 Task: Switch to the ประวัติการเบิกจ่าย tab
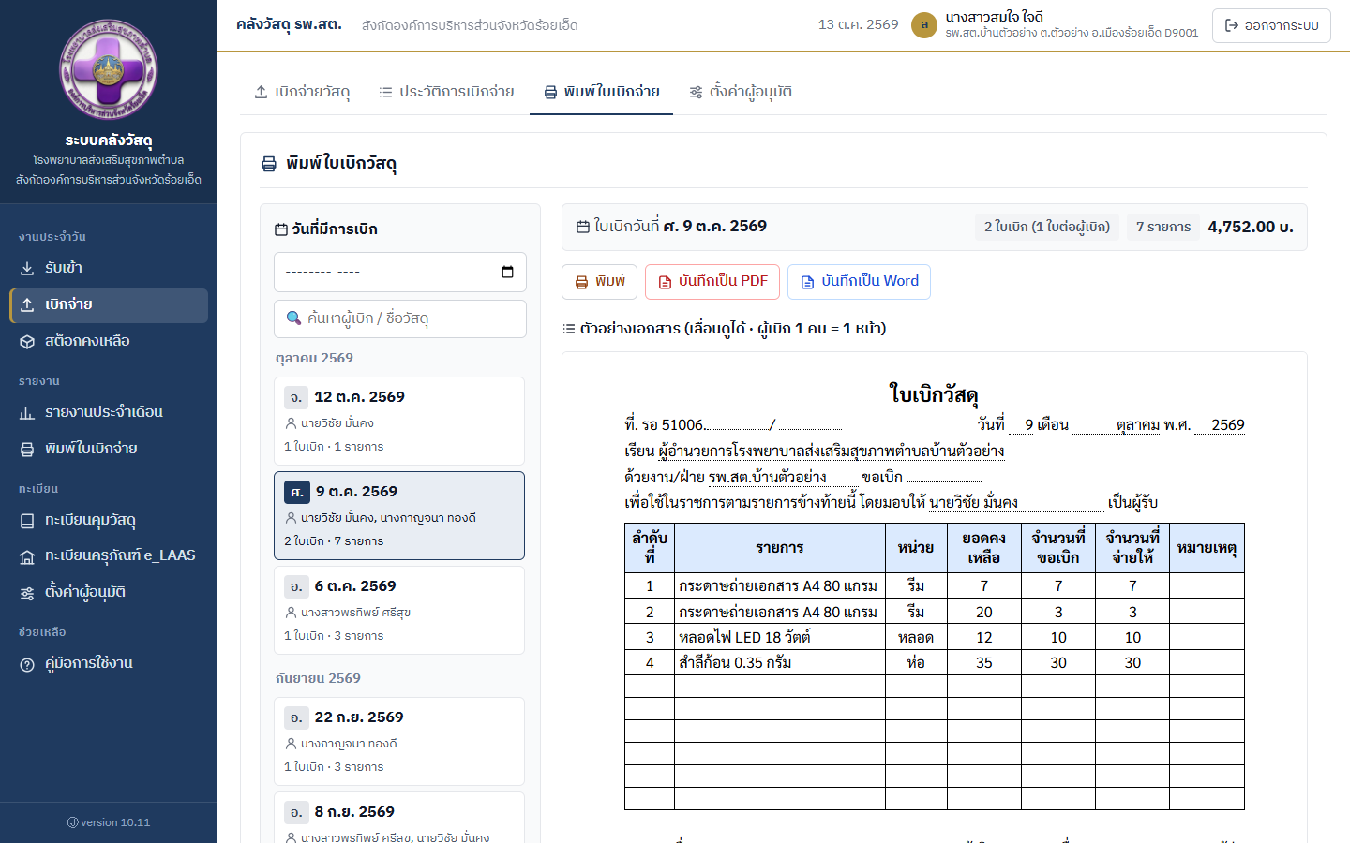(446, 92)
